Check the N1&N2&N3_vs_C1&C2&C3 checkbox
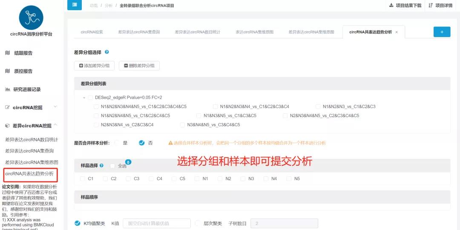 coord(318,106)
